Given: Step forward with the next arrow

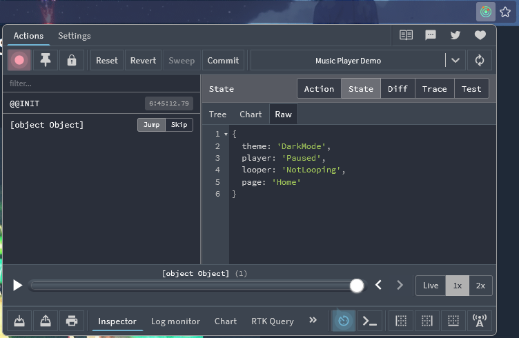Looking at the screenshot, I should click(x=400, y=285).
